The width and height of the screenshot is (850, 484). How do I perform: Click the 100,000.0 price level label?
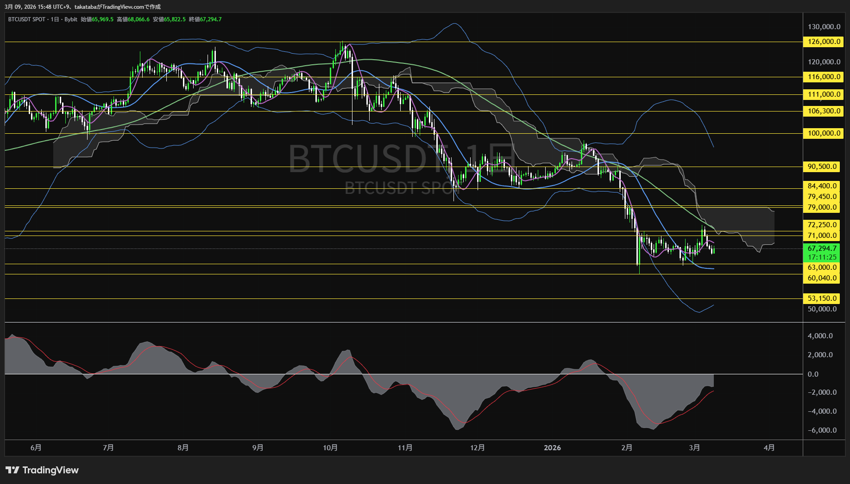(823, 133)
